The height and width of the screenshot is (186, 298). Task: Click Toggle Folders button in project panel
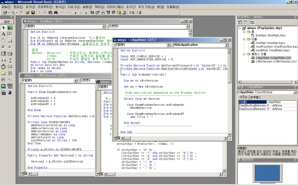(252, 22)
